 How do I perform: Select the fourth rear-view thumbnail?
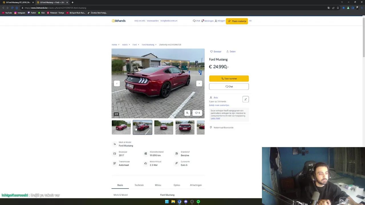pyautogui.click(x=185, y=127)
